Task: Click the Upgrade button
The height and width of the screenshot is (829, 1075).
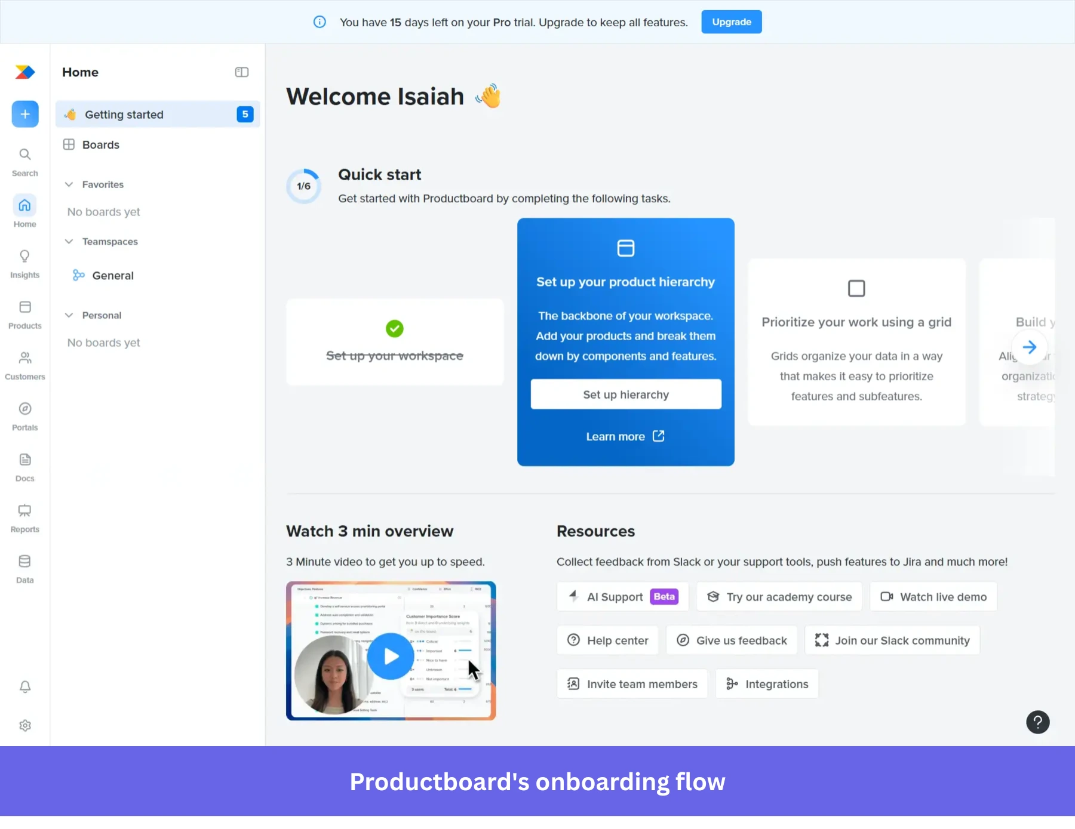Action: 732,22
